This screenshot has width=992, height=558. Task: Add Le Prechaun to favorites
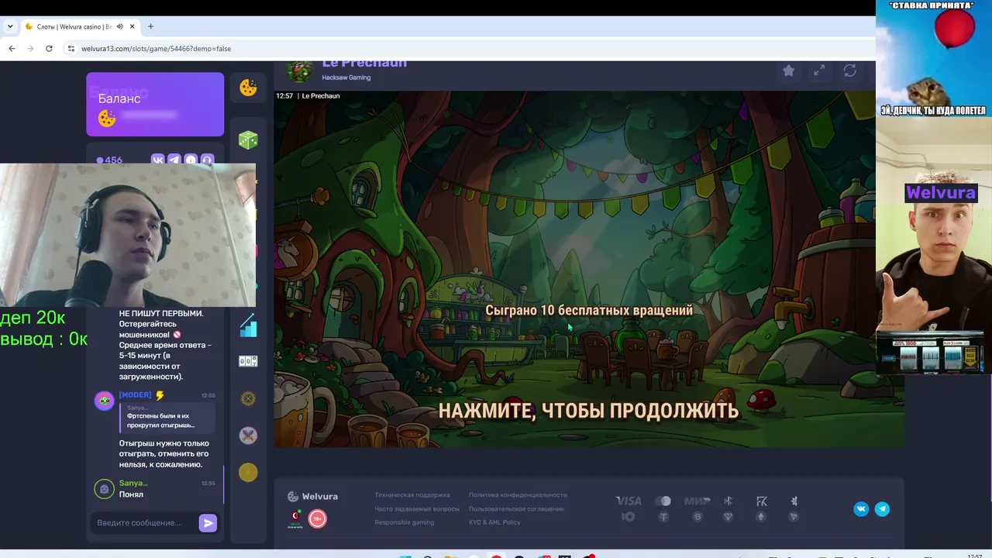788,71
